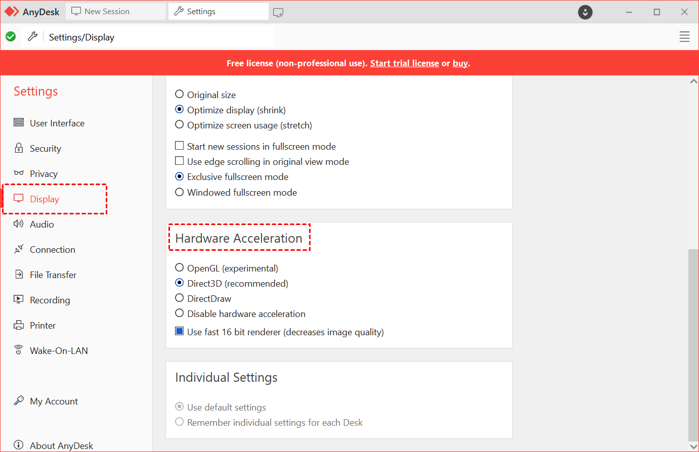Screen dimensions: 699x452
Task: Open Printer settings in sidebar
Action: tap(42, 326)
